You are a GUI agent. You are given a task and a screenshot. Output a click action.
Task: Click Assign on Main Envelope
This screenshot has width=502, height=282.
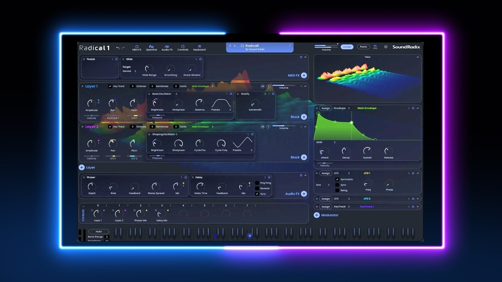326,108
